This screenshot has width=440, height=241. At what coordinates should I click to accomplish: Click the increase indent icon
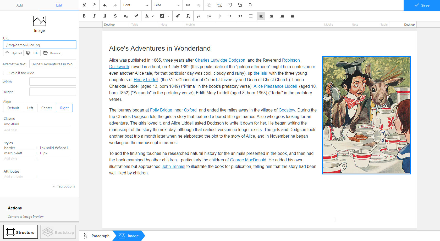230,16
